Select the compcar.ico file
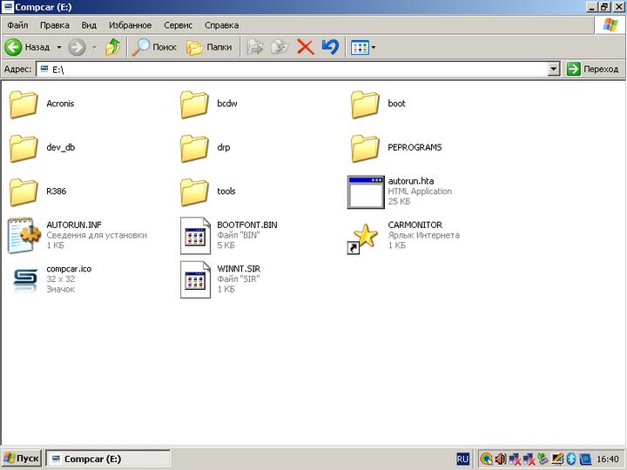Viewport: 627px width, 470px height. (x=24, y=279)
